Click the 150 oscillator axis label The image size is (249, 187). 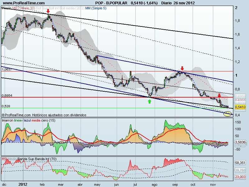(238, 122)
